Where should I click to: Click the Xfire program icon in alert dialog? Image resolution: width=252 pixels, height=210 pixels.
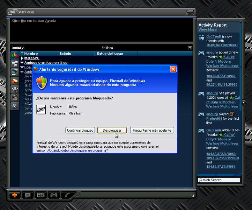(x=41, y=110)
